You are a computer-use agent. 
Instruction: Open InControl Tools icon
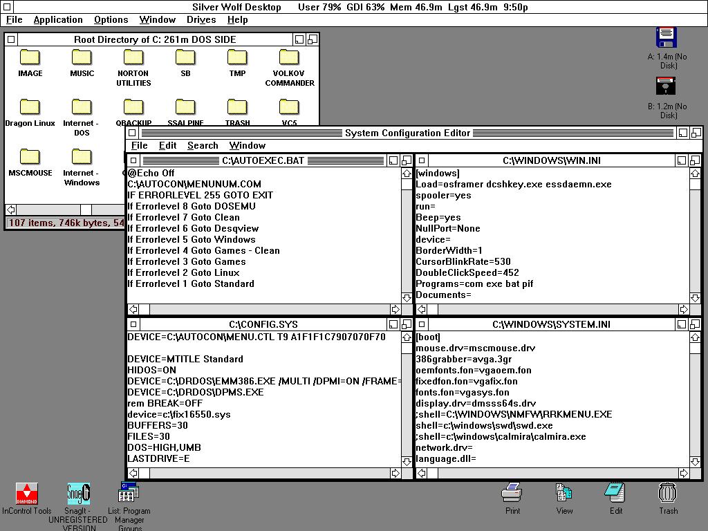pos(27,494)
